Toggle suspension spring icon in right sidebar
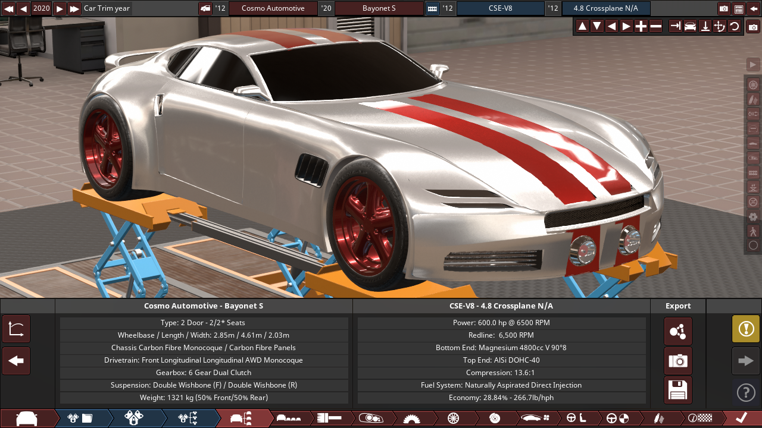Image resolution: width=762 pixels, height=428 pixels. point(753,99)
